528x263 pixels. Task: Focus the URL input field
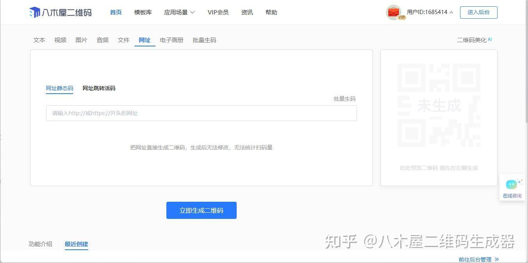202,113
